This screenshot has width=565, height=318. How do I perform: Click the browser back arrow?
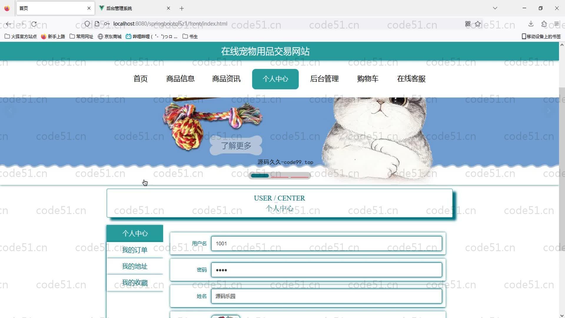pos(9,24)
